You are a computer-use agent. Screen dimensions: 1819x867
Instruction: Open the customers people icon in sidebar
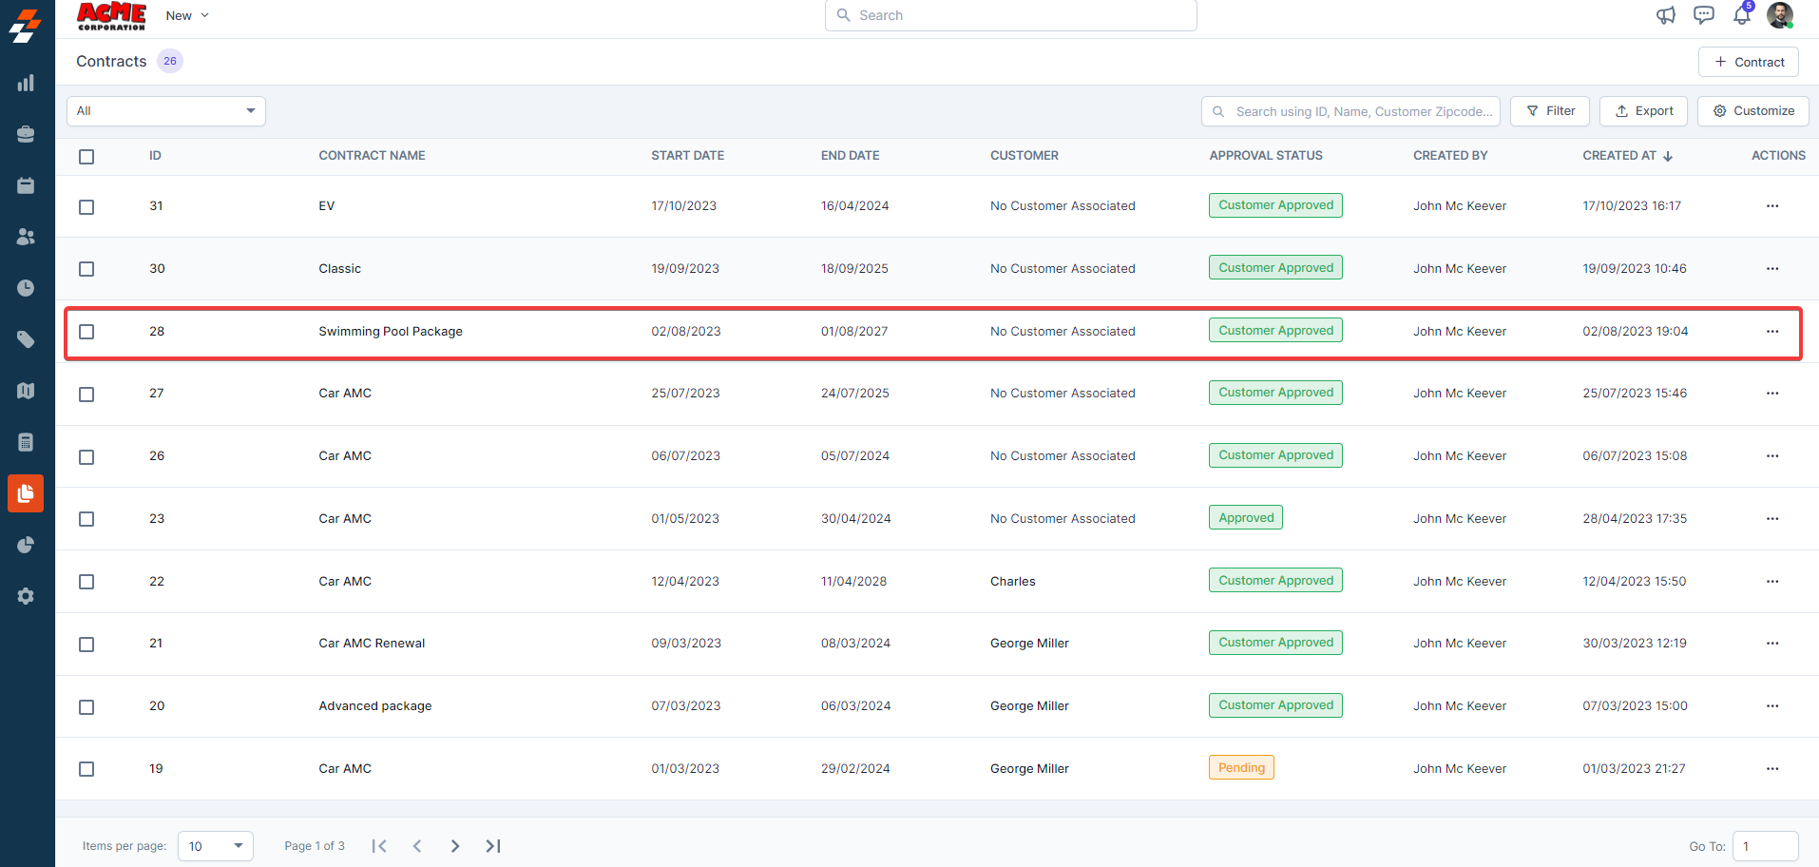point(26,237)
